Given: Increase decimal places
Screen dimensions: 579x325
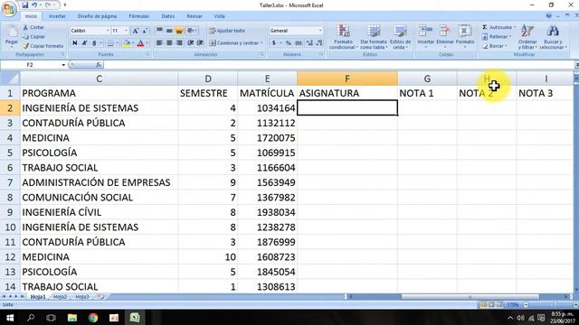Looking at the screenshot, I should pyautogui.click(x=309, y=43).
